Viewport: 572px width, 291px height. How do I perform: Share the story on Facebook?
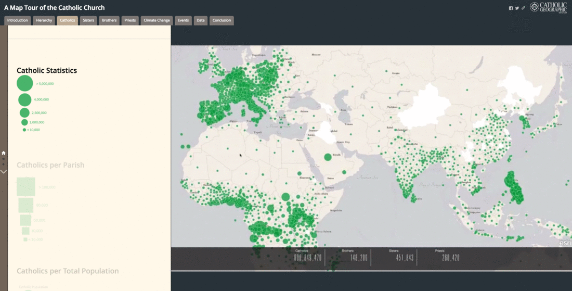tap(511, 8)
